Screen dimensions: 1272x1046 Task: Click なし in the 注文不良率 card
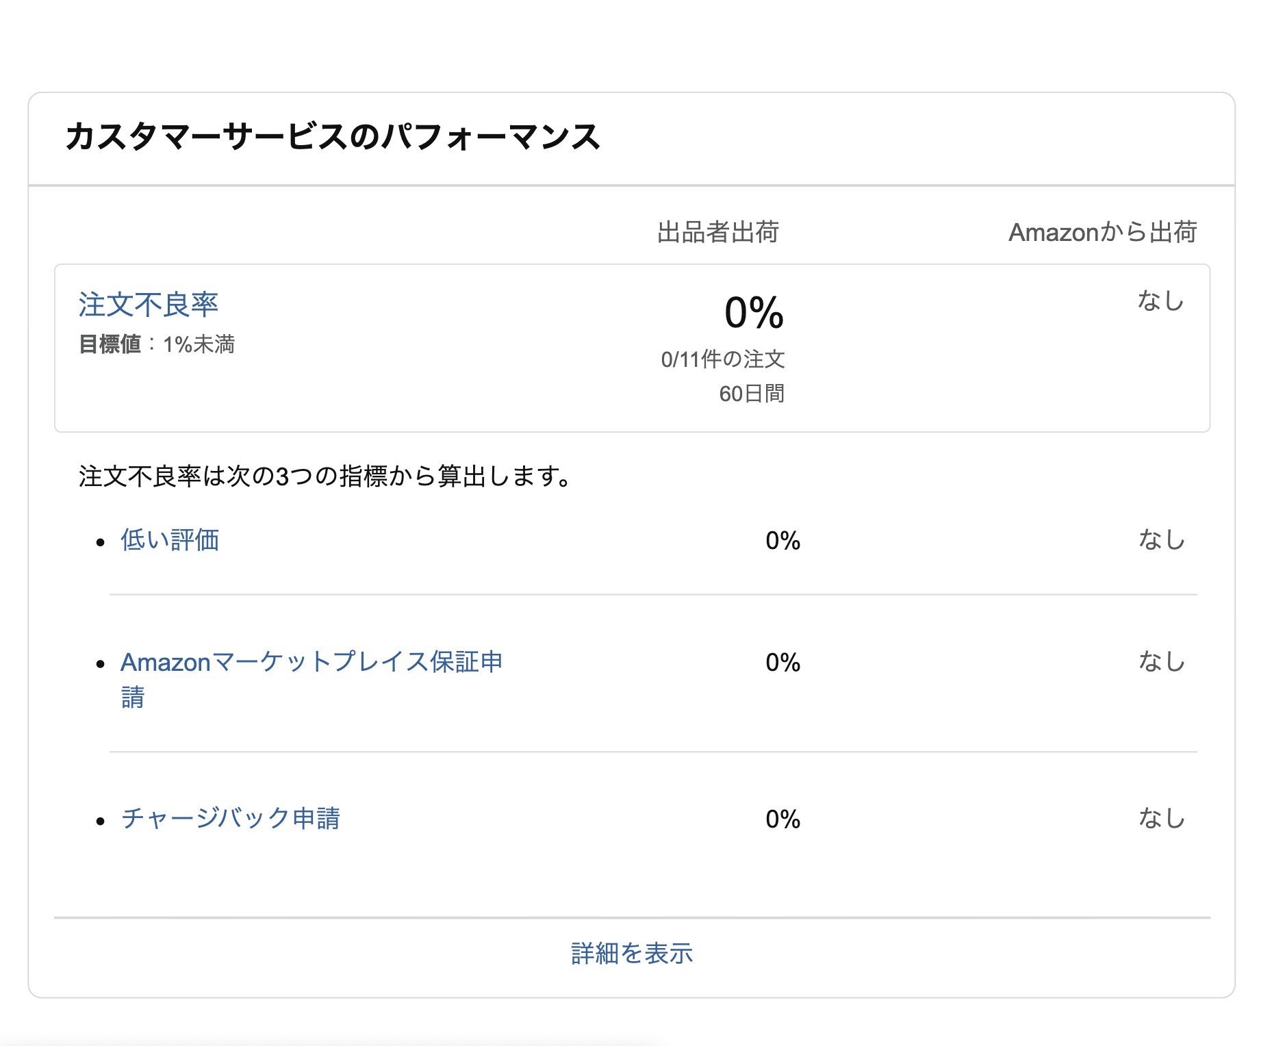1161,301
